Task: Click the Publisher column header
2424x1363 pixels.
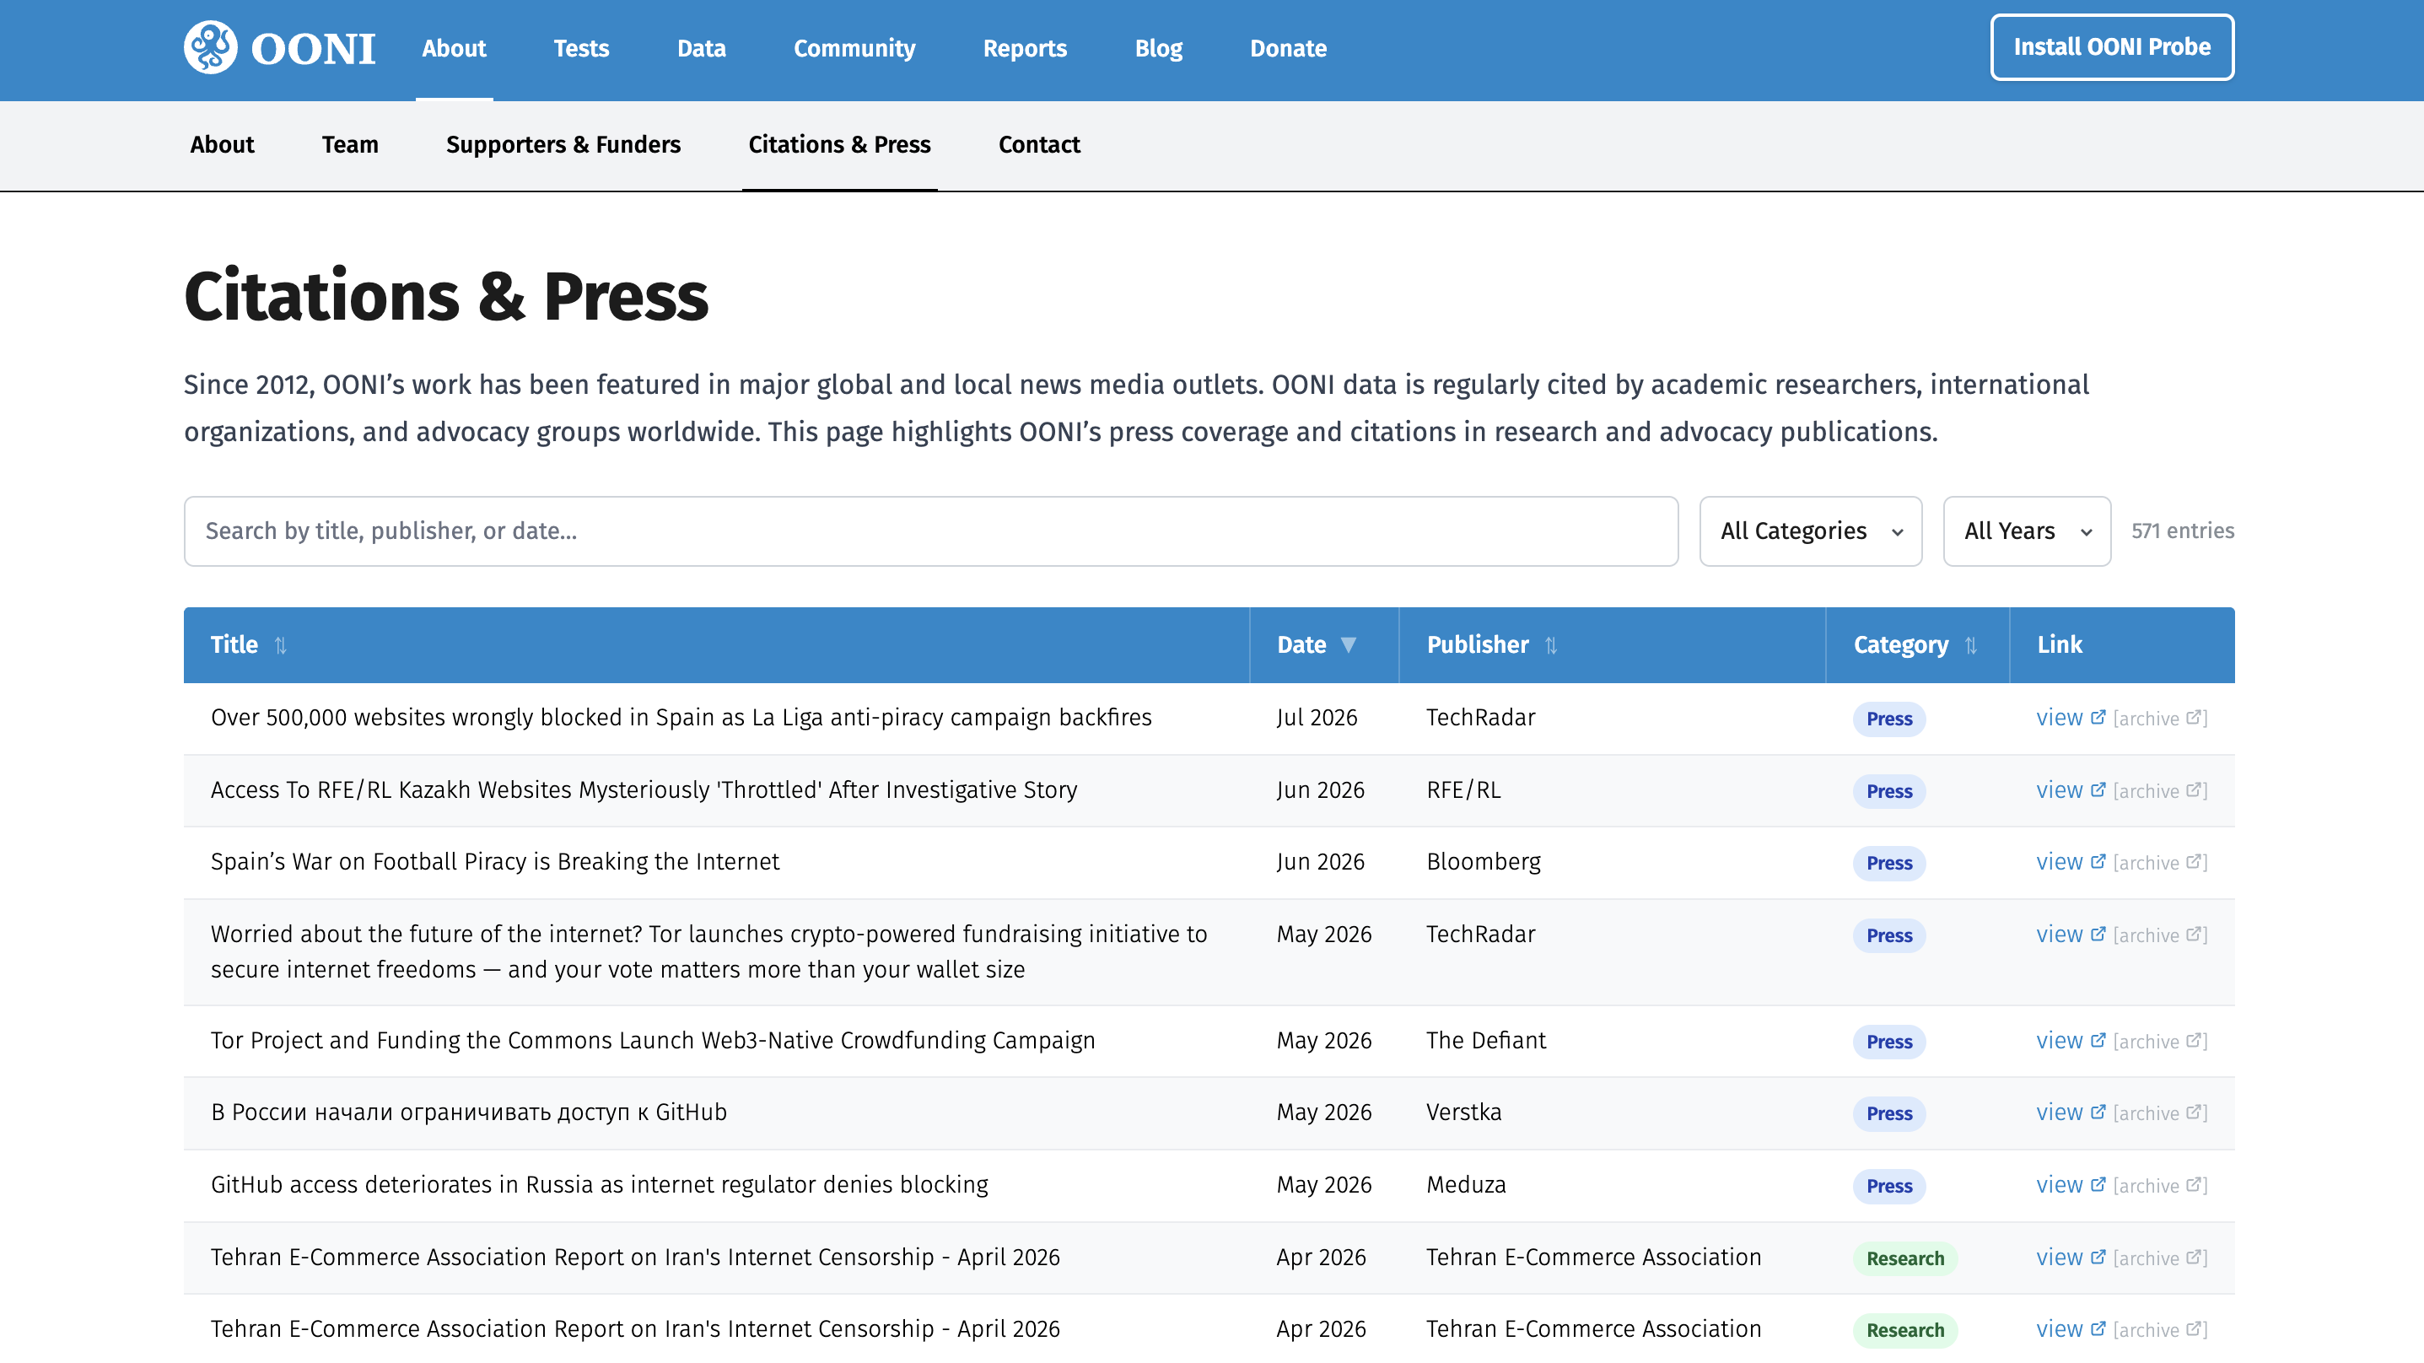Action: (x=1612, y=644)
